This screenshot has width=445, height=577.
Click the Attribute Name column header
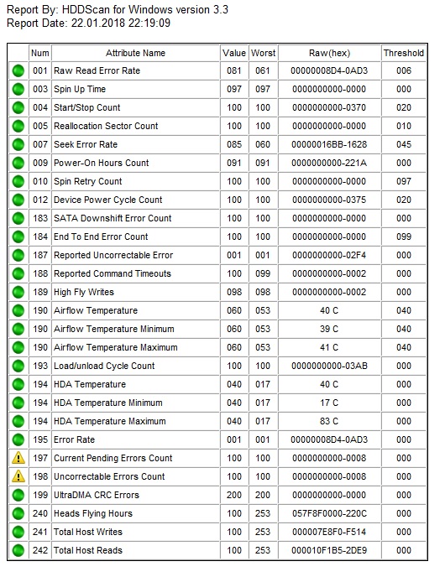(x=135, y=53)
